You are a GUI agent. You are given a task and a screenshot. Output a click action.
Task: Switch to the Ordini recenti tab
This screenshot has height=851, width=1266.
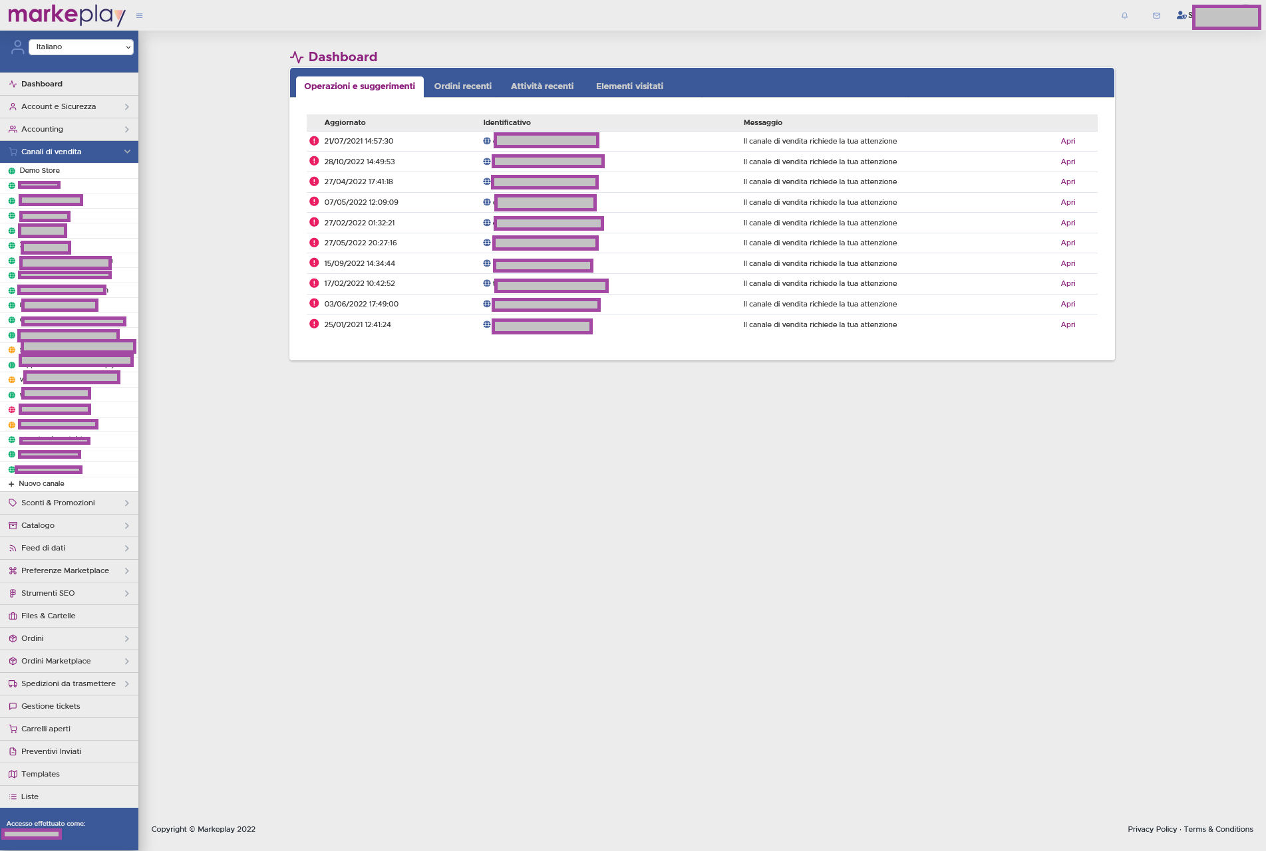tap(462, 86)
